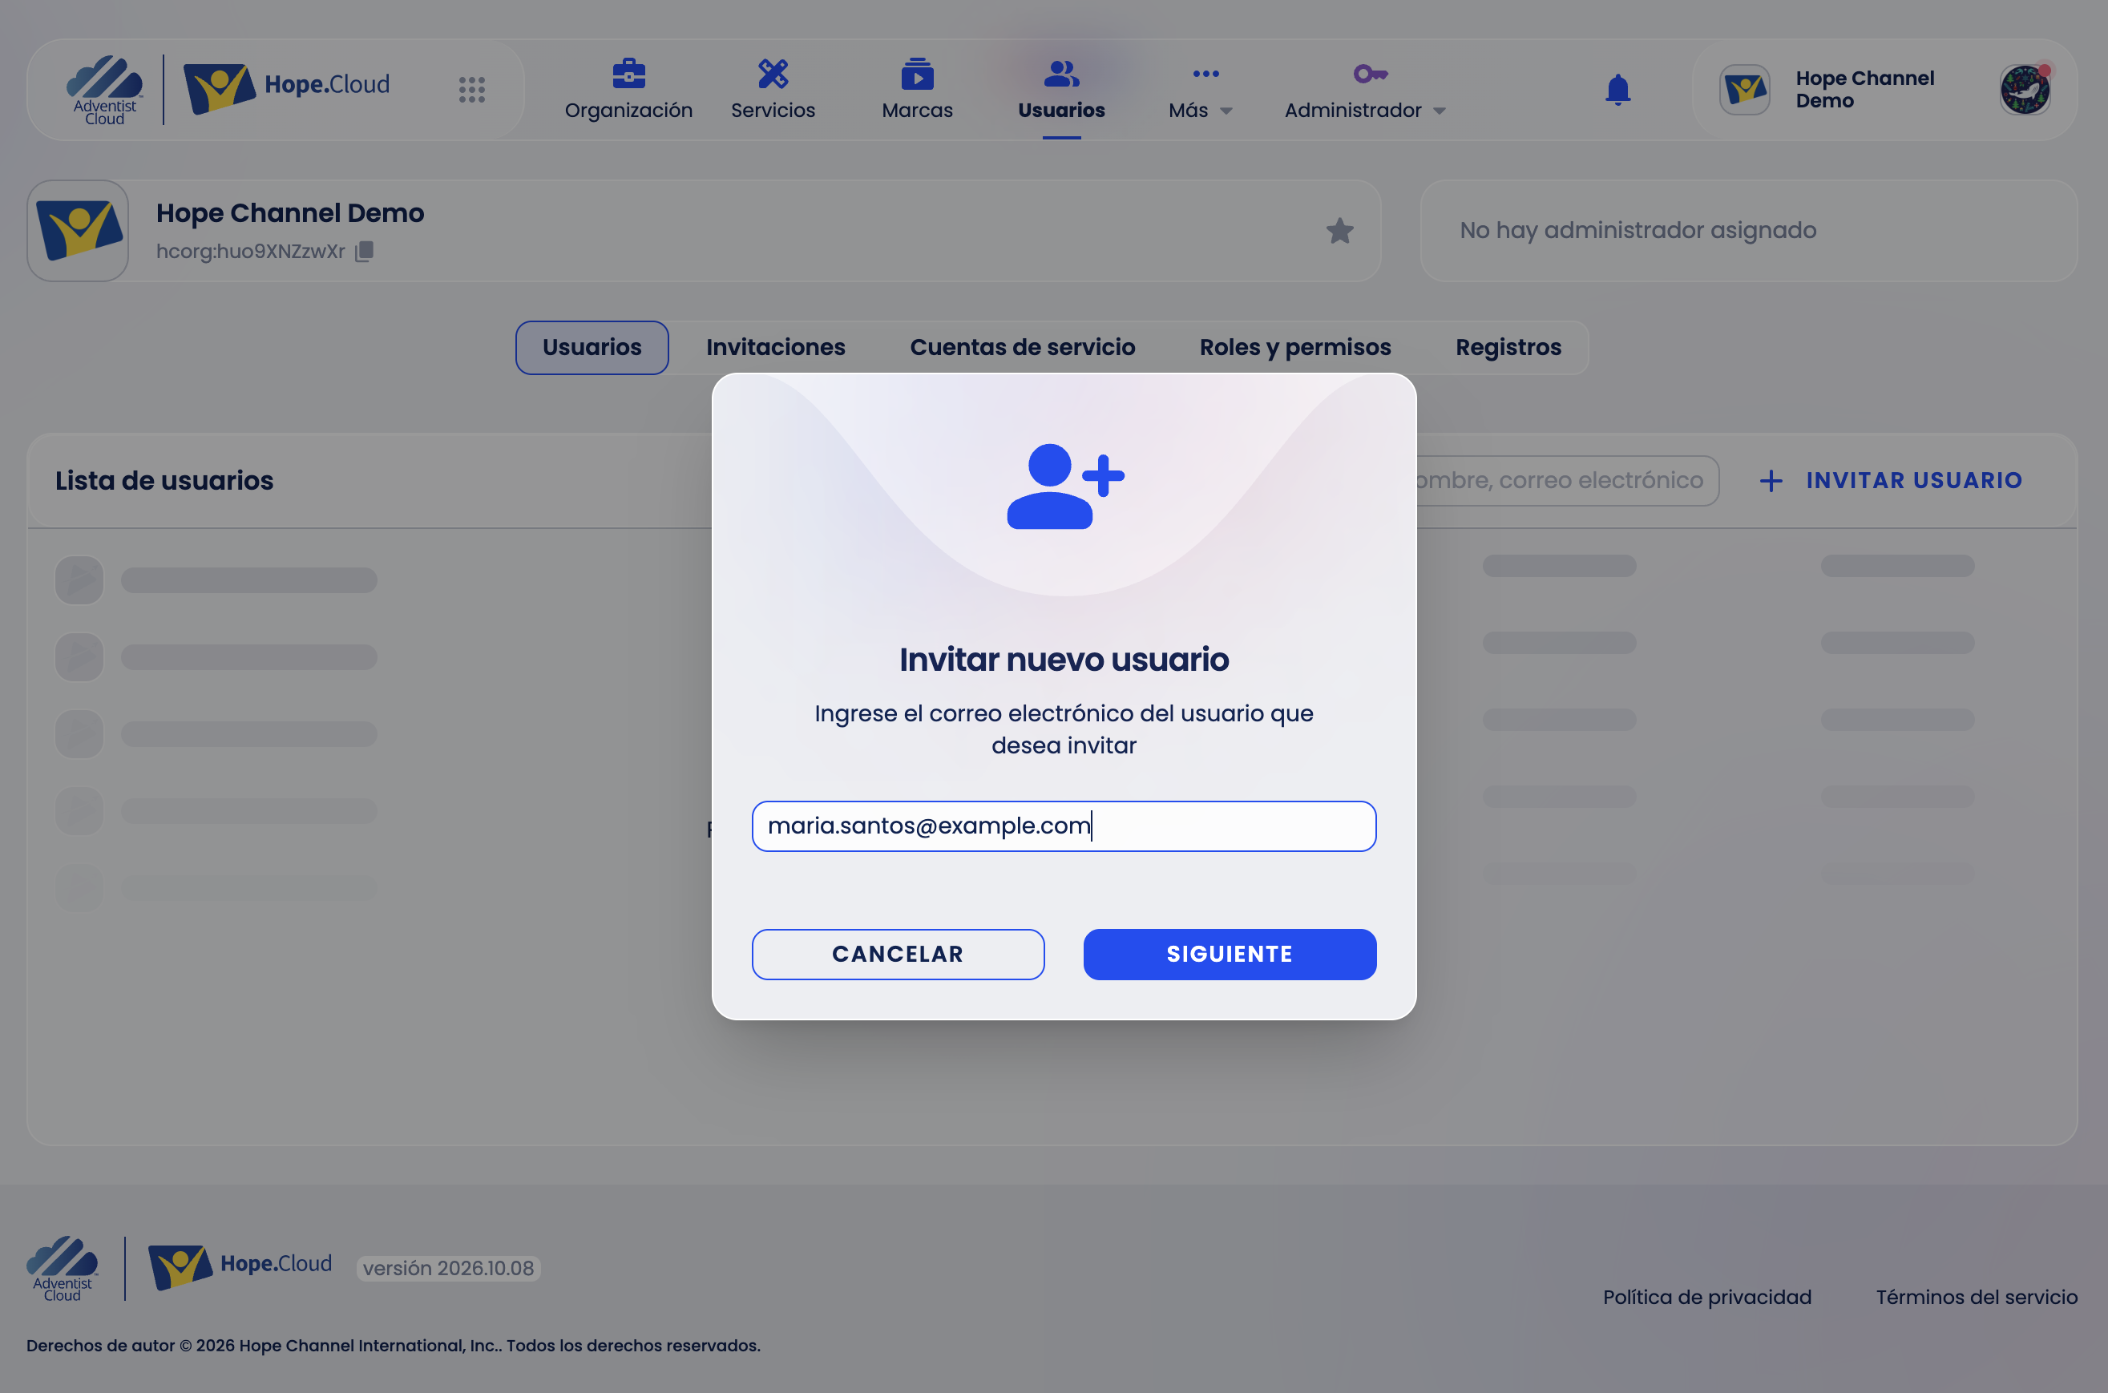The width and height of the screenshot is (2108, 1393).
Task: Open Servicios tools icon
Action: (773, 74)
